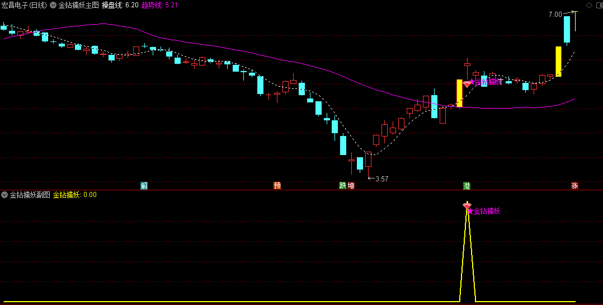
Task: Select the red hollow candlestick at 3.57 low
Action: 369,159
